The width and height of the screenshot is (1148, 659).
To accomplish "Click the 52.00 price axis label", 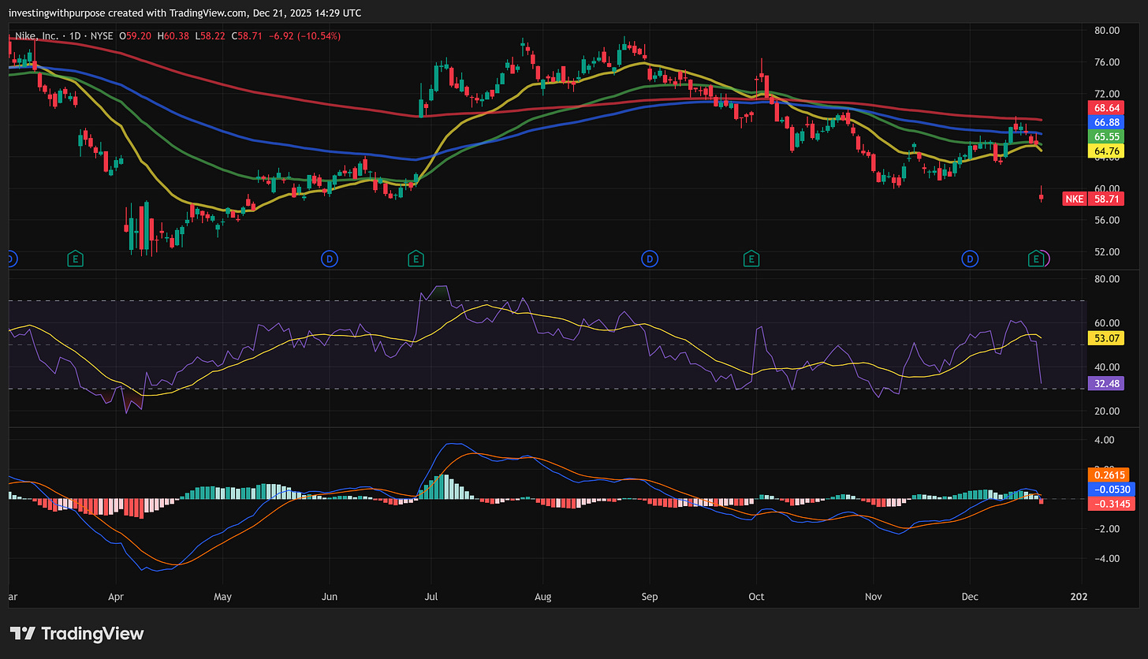I will click(x=1105, y=251).
